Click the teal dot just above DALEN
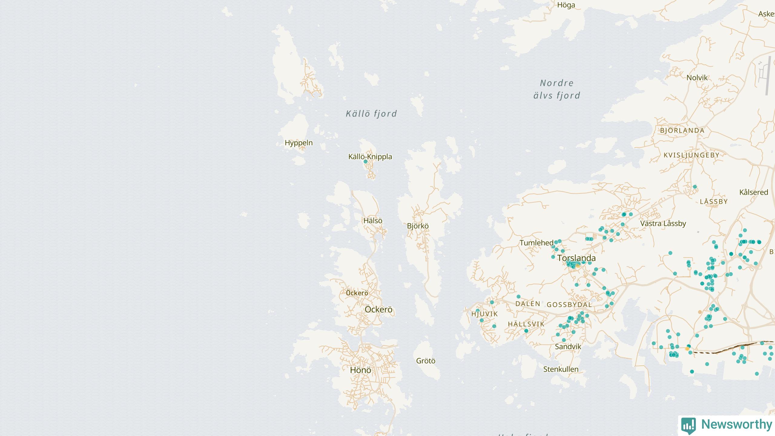Viewport: 775px width, 436px height. [518, 297]
